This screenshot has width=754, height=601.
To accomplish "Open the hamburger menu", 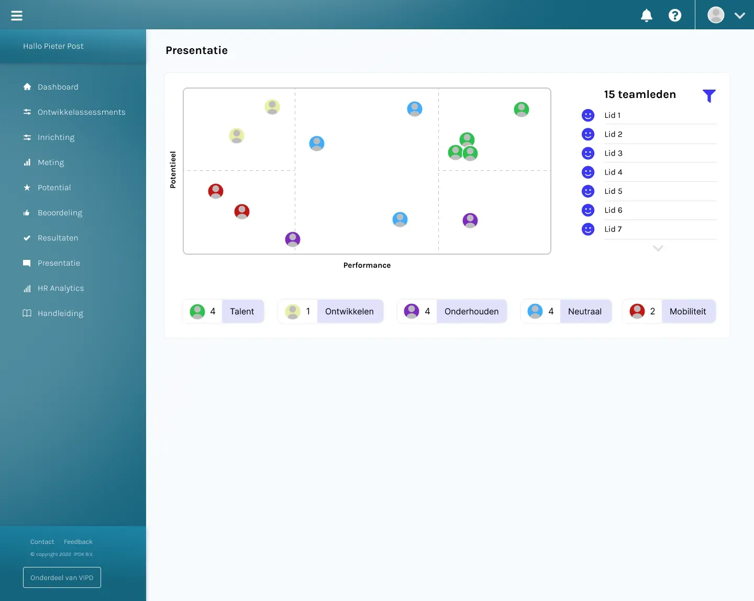I will (17, 16).
